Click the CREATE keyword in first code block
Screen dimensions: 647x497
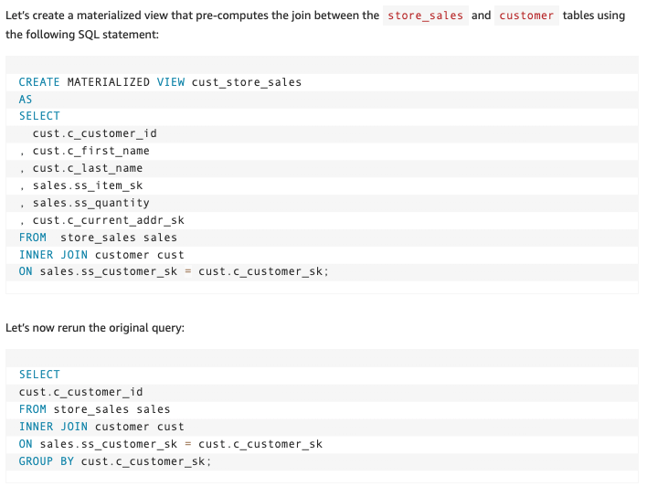tap(39, 82)
